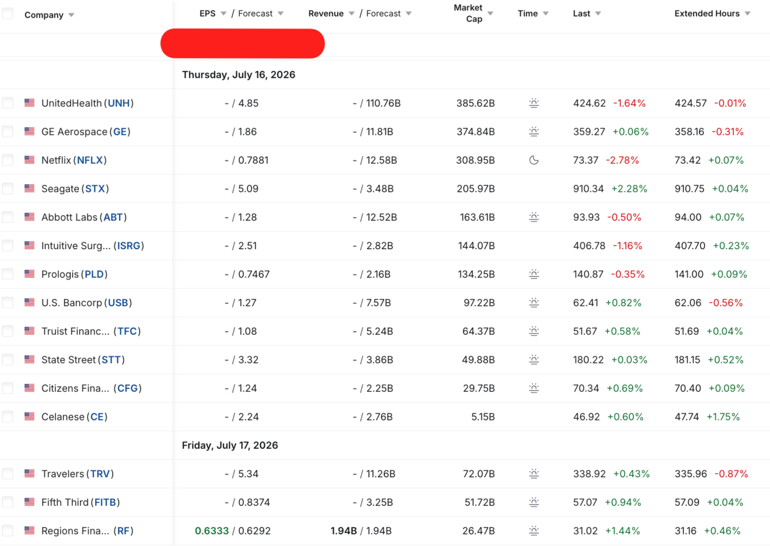This screenshot has height=546, width=770.
Task: Click the US flag icon beside UnitedHealth
Action: (x=29, y=103)
